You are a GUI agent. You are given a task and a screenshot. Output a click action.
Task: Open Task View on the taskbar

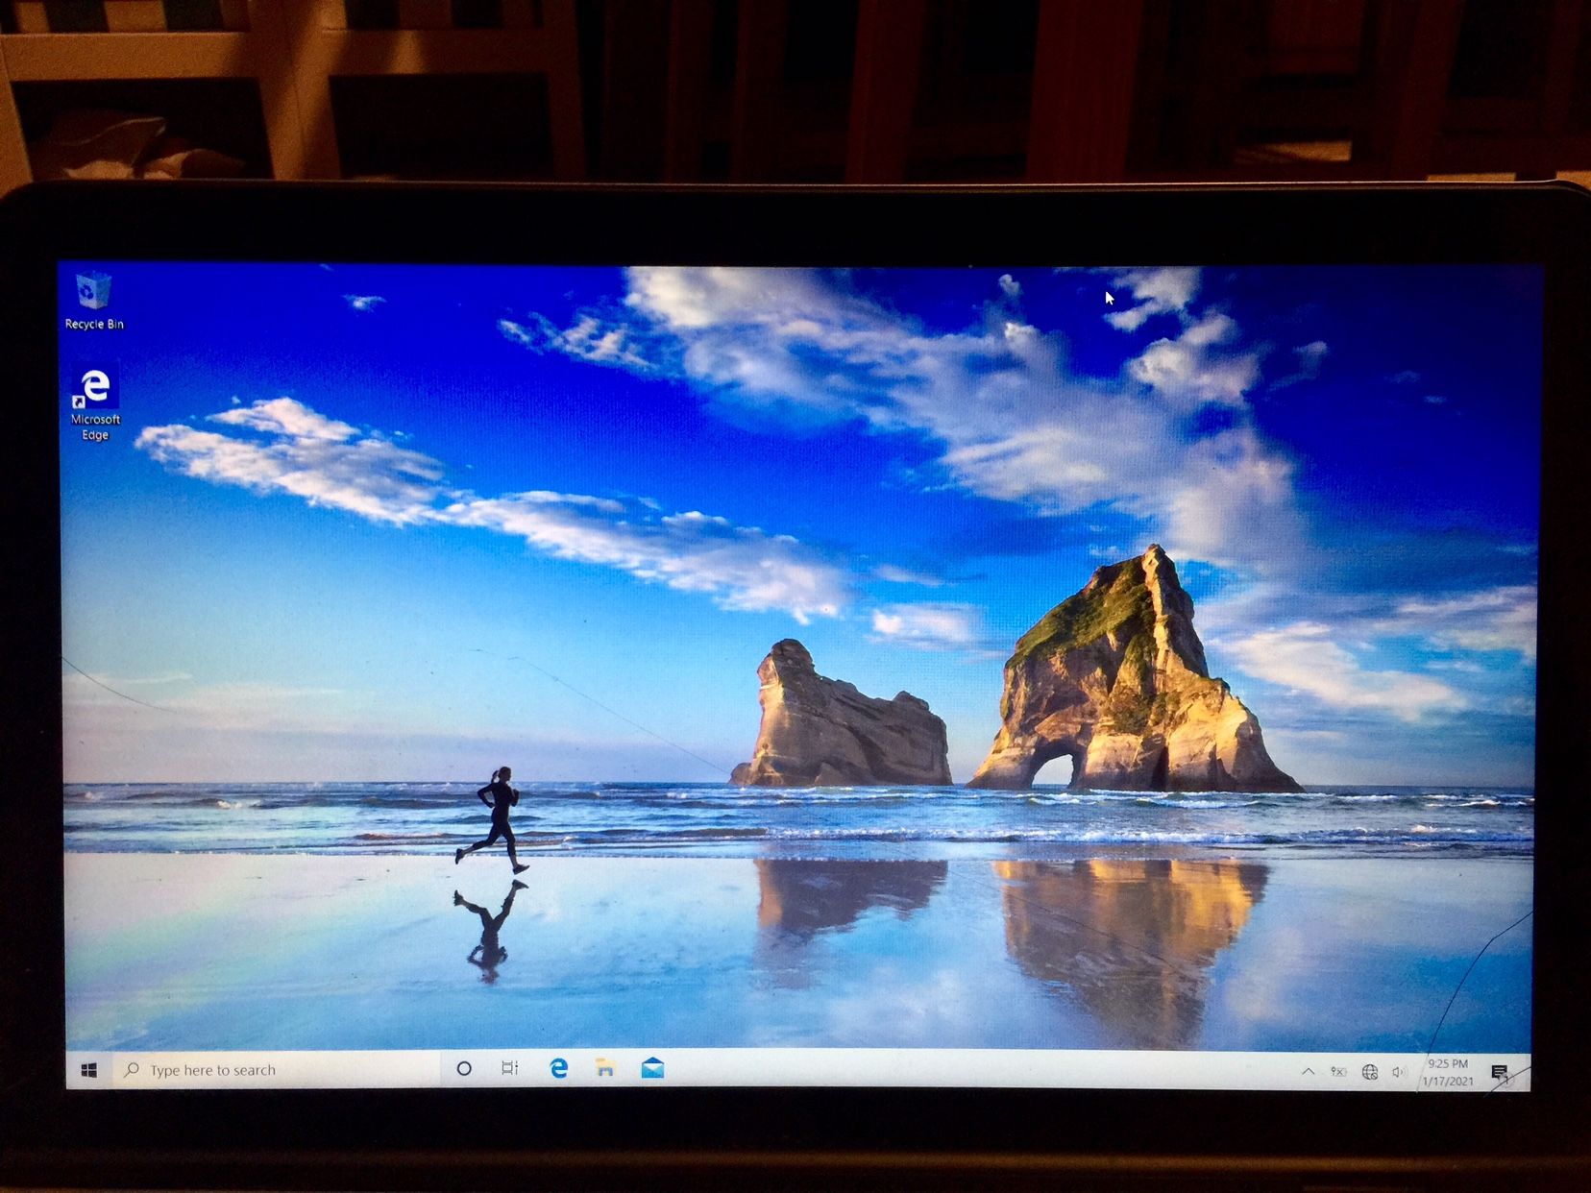510,1068
